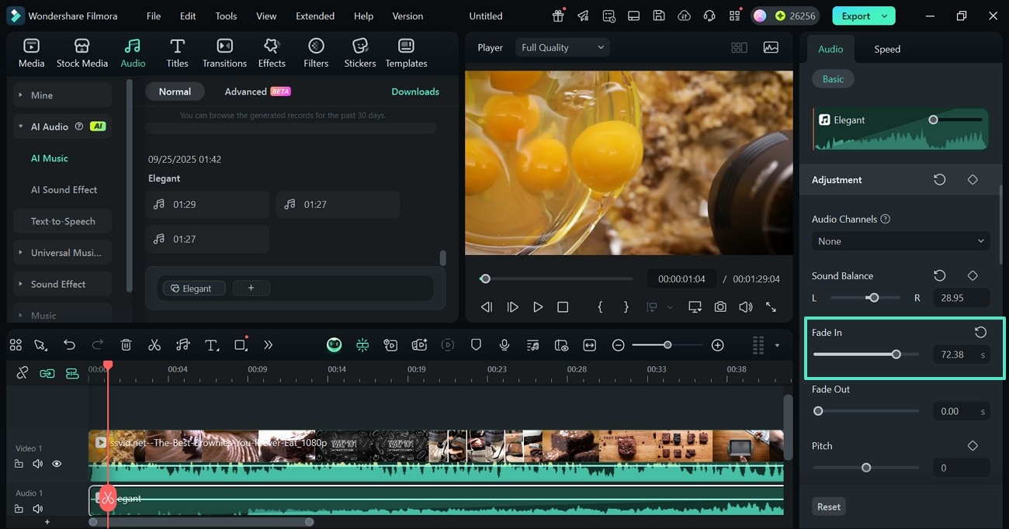Screen dimensions: 1009x529
Task: Click the Fade Out slider handle
Action: click(x=818, y=411)
